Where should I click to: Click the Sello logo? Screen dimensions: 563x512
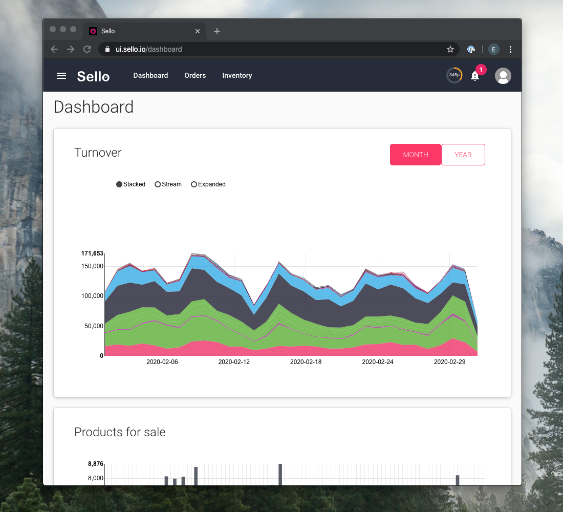tap(93, 76)
